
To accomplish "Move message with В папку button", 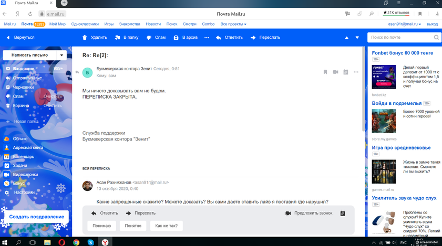I will (x=127, y=37).
